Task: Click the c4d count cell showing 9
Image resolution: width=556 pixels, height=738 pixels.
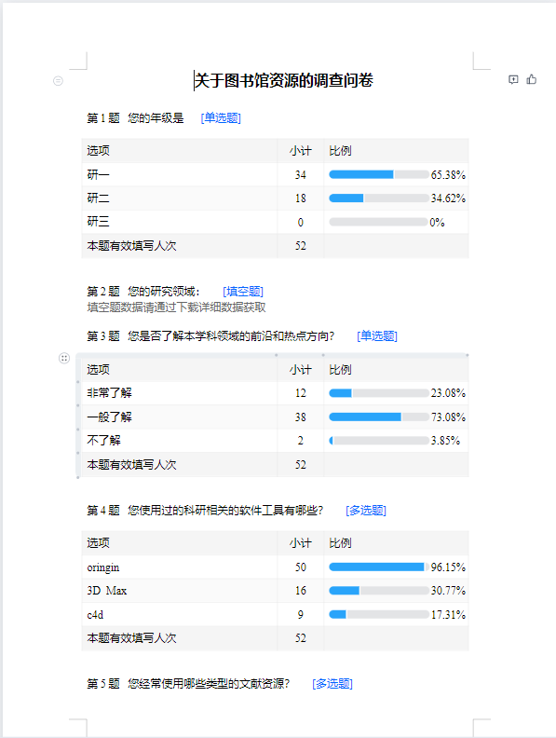Action: click(301, 615)
